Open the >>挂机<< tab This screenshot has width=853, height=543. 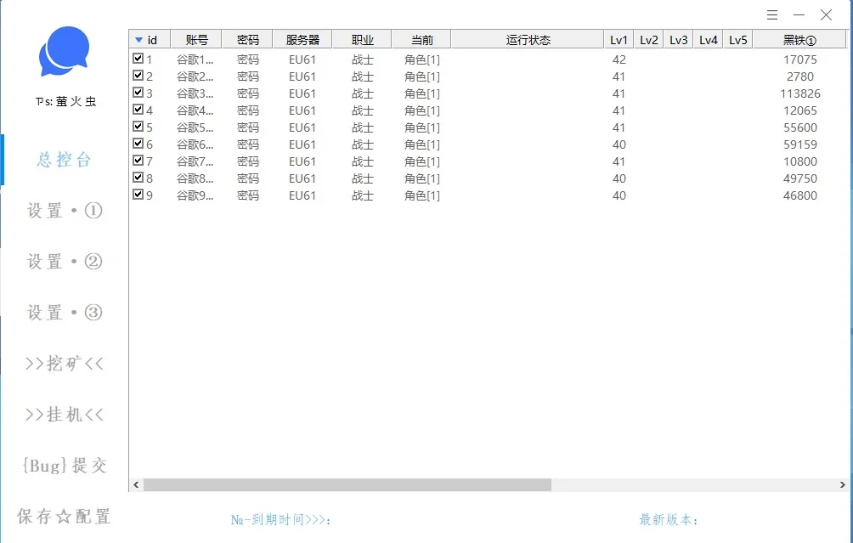click(65, 415)
